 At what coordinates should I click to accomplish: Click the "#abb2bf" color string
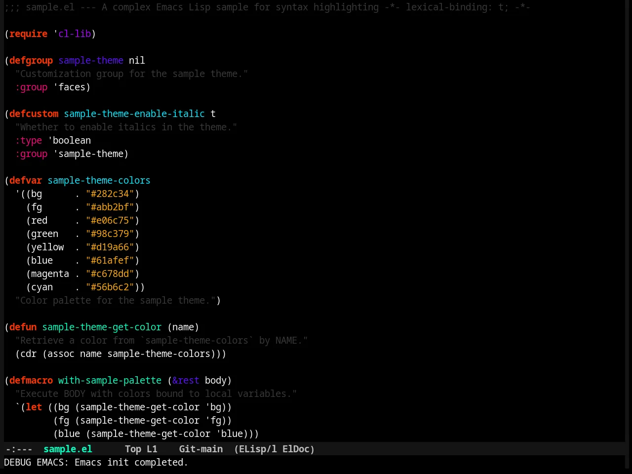pos(110,207)
